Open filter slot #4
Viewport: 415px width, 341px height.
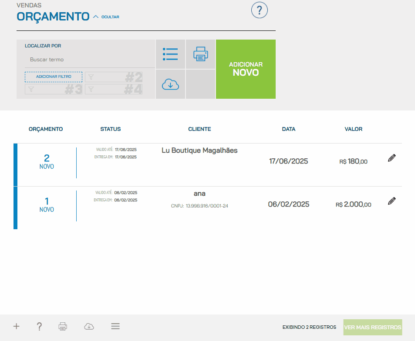point(114,89)
